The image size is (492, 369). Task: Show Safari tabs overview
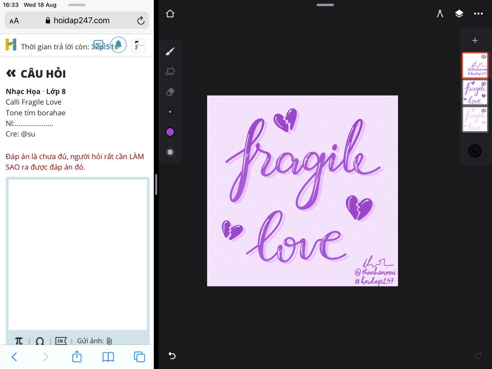[139, 357]
